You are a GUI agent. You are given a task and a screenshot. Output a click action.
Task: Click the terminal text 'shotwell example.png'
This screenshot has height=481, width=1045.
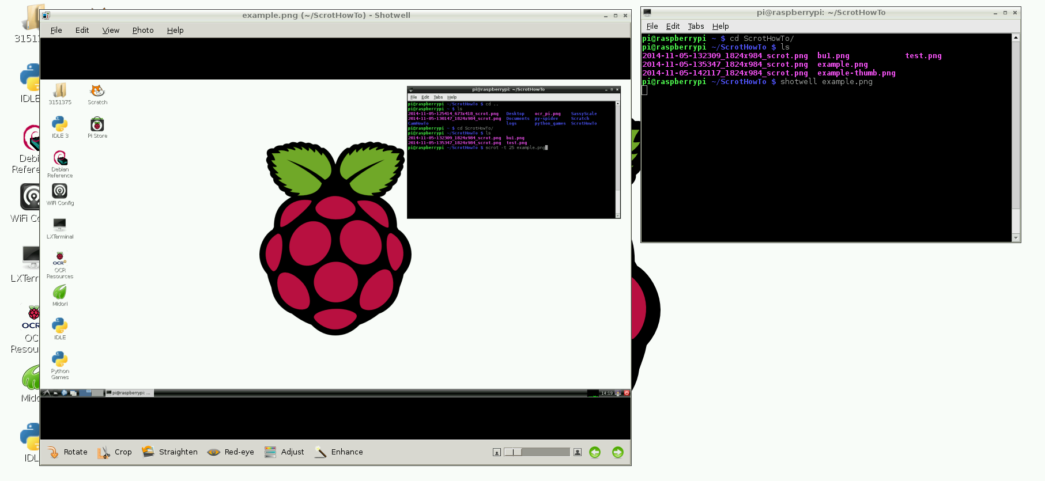(x=827, y=82)
